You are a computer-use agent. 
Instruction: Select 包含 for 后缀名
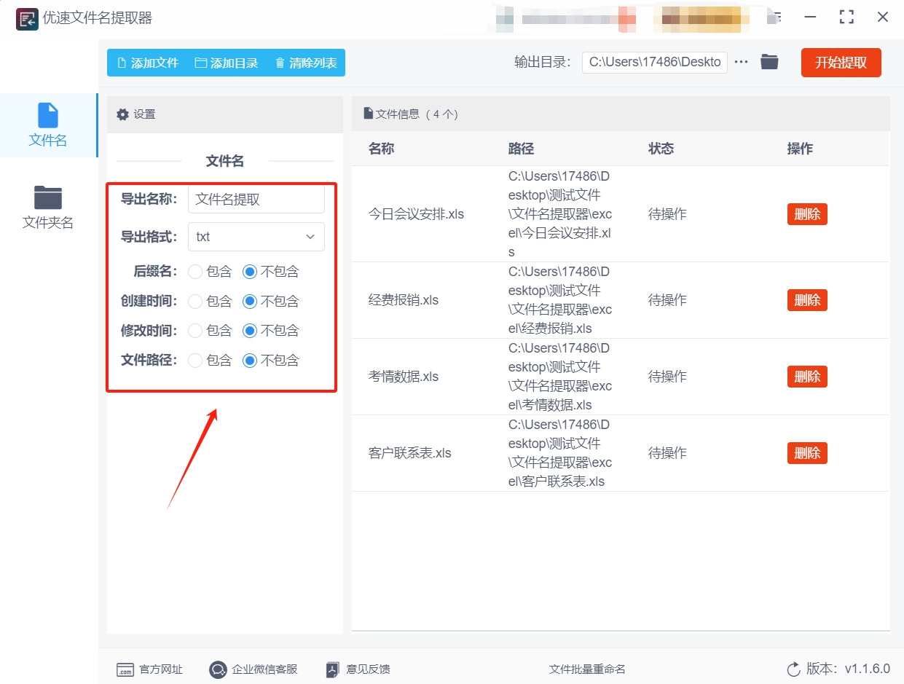point(195,272)
